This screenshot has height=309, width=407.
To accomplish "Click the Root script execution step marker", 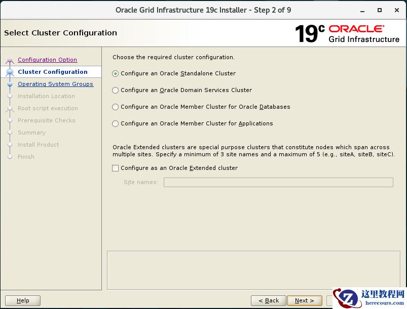I will [10, 109].
